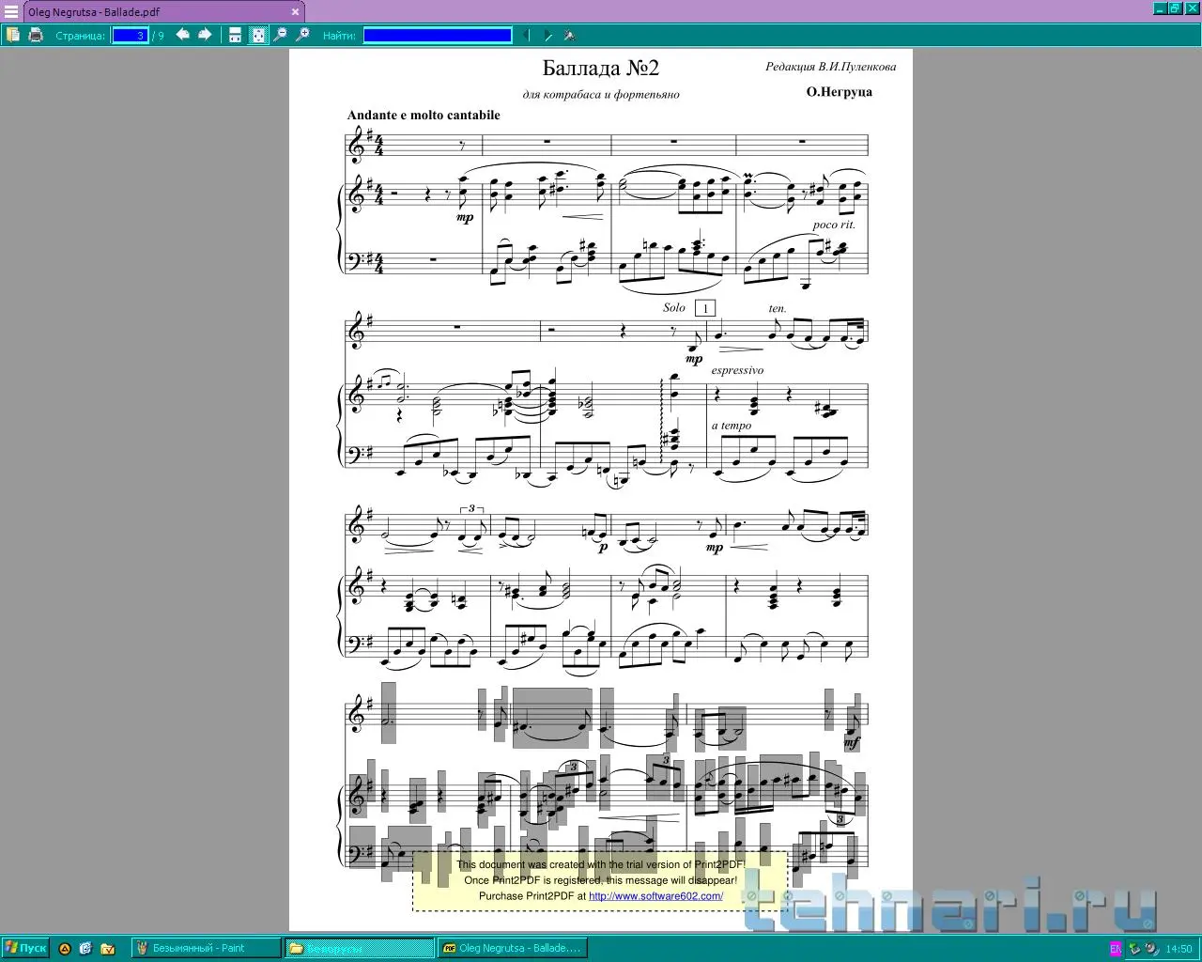This screenshot has height=962, width=1202.
Task: Minimize the PDF viewer window
Action: tap(1160, 8)
